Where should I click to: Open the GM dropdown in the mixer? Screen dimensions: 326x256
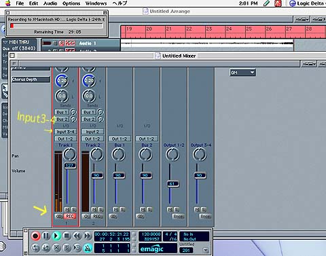(x=242, y=73)
